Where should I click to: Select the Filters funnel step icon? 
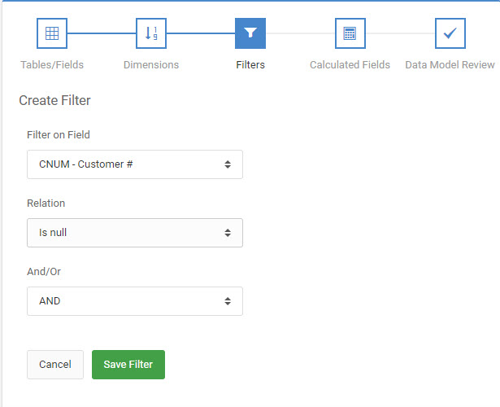click(x=250, y=33)
